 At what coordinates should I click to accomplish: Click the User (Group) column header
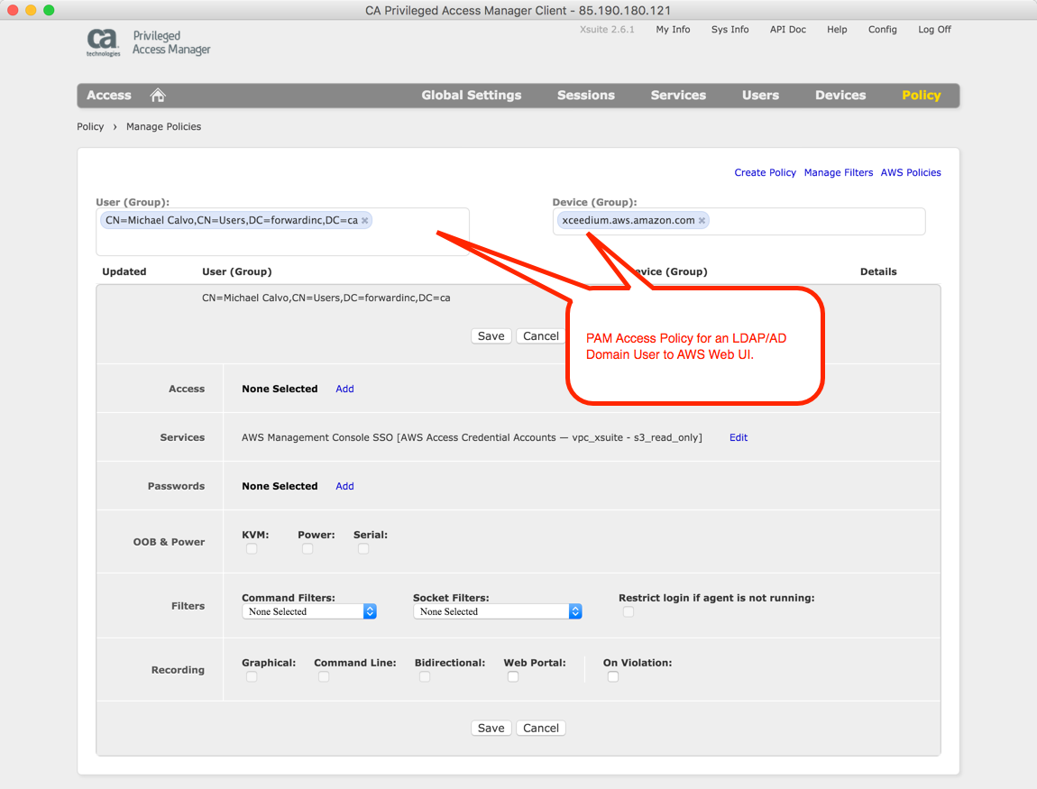coord(237,271)
